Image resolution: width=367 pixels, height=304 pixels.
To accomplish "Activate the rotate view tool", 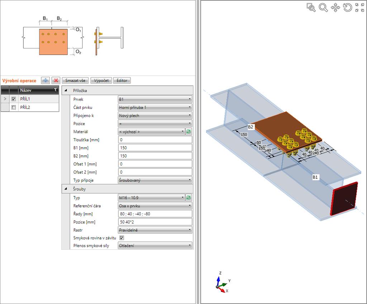I will [x=348, y=8].
